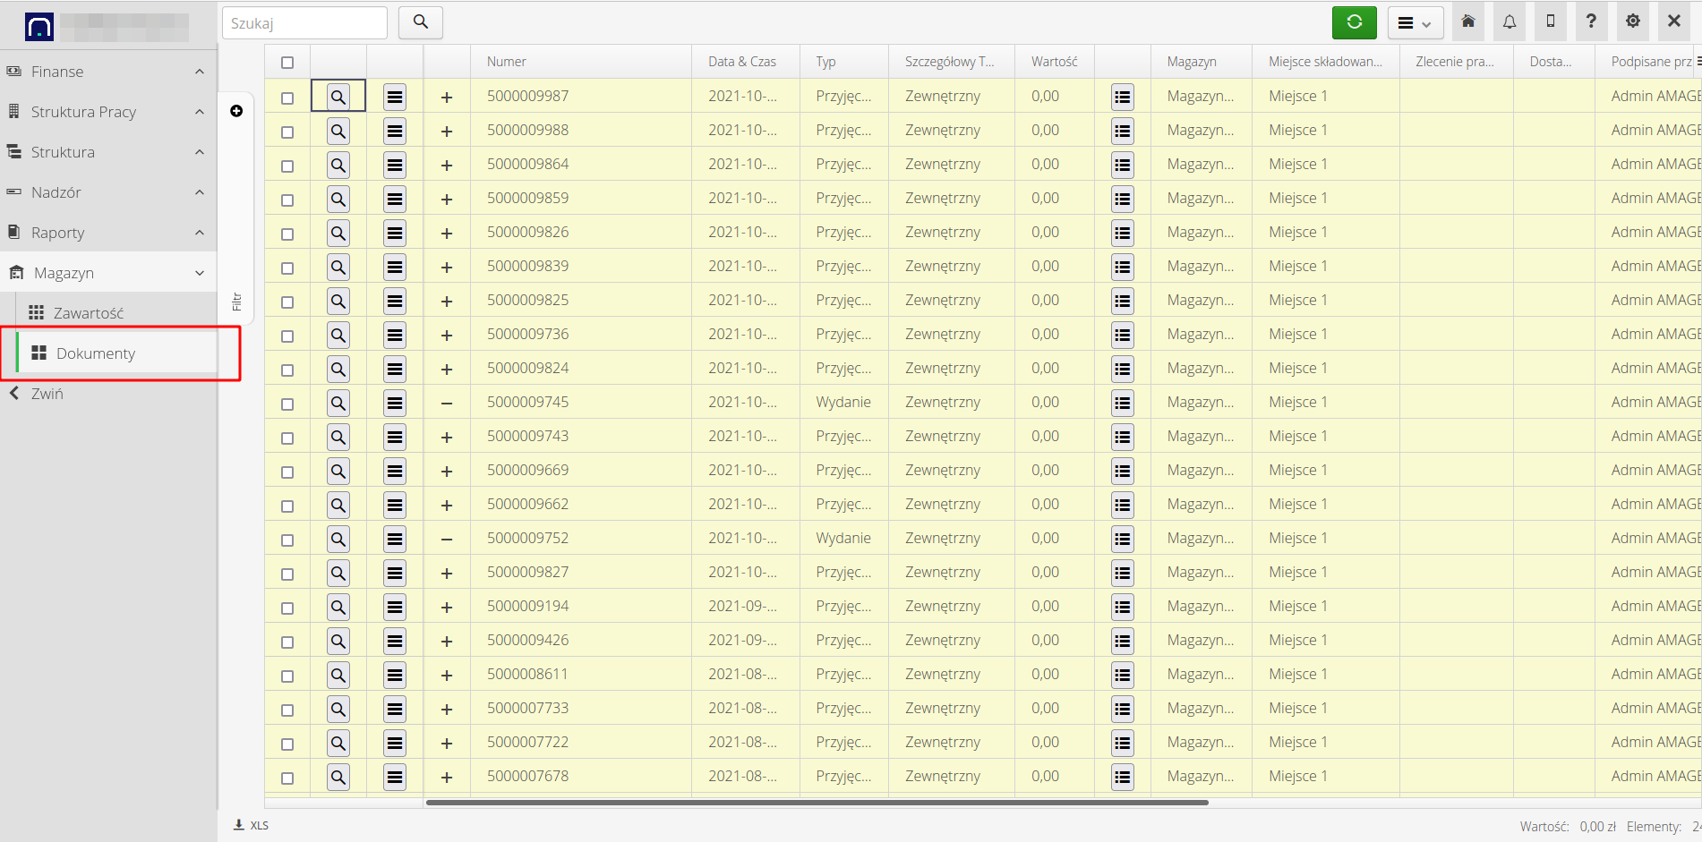The width and height of the screenshot is (1702, 842).
Task: Click the mobile device icon
Action: coord(1551,22)
